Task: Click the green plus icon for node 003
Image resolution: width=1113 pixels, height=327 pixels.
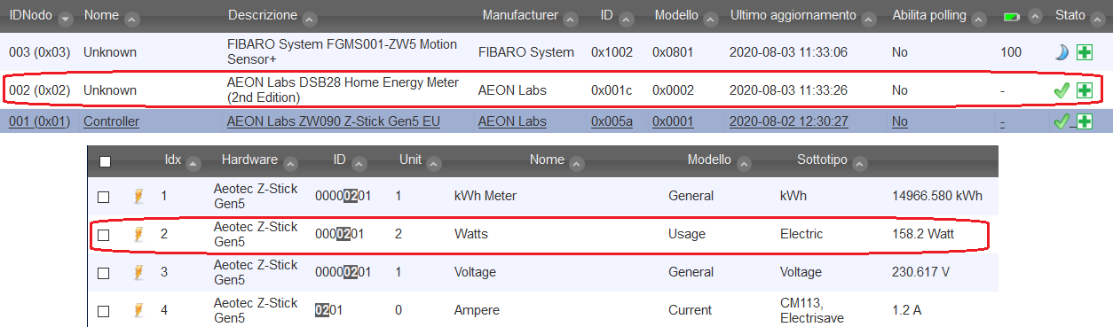Action: coord(1085,52)
